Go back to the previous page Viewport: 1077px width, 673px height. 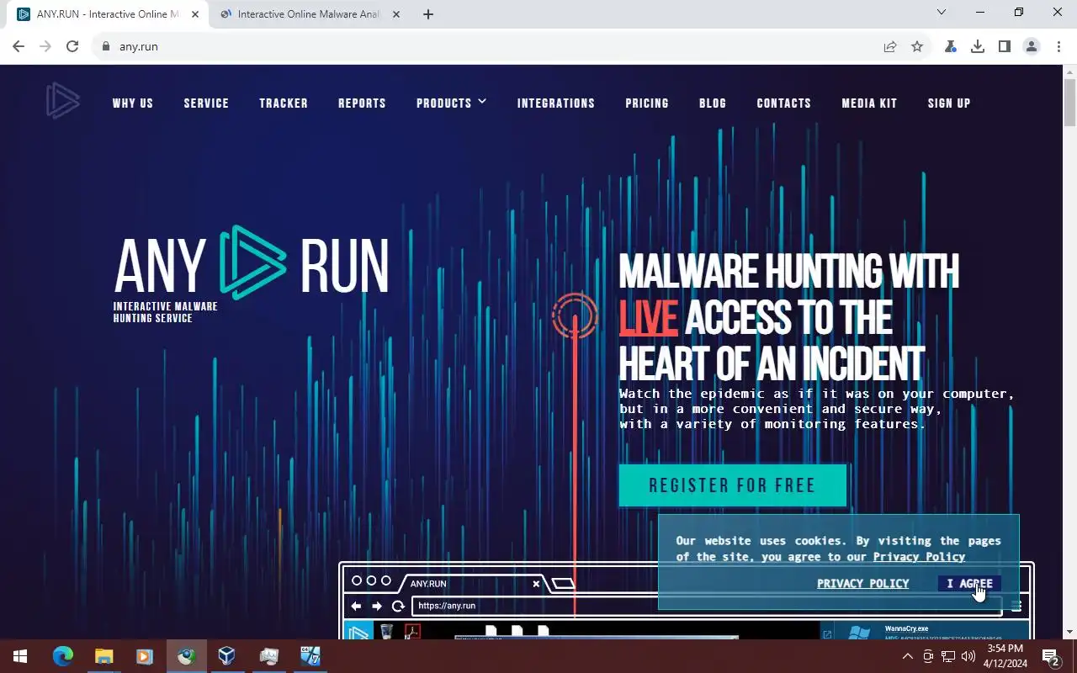(19, 46)
